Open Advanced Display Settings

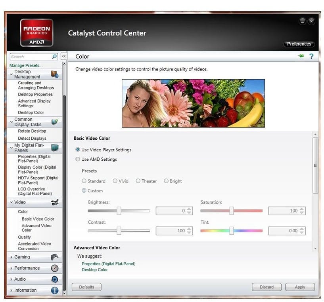(x=34, y=103)
